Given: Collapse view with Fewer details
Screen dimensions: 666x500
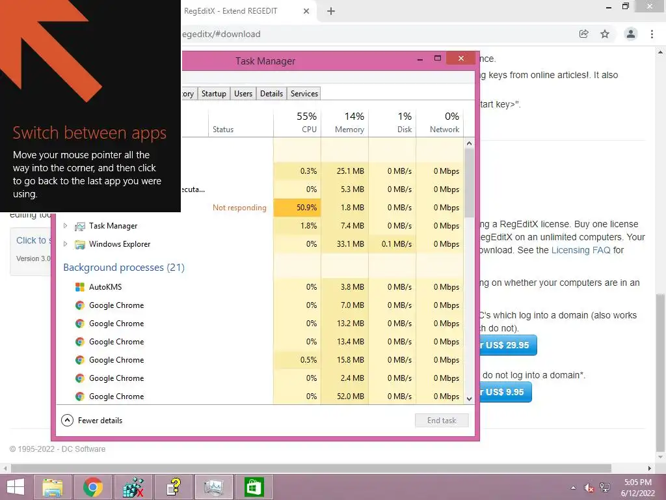Looking at the screenshot, I should (92, 421).
